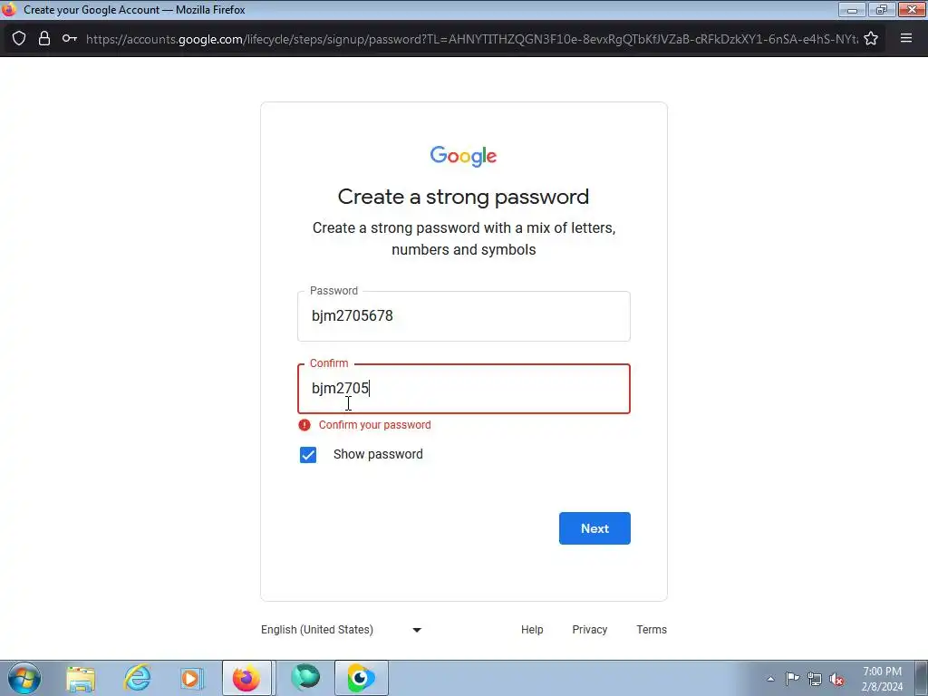This screenshot has width=928, height=696.
Task: Click the 'Confirm your password' error text
Action: click(374, 425)
